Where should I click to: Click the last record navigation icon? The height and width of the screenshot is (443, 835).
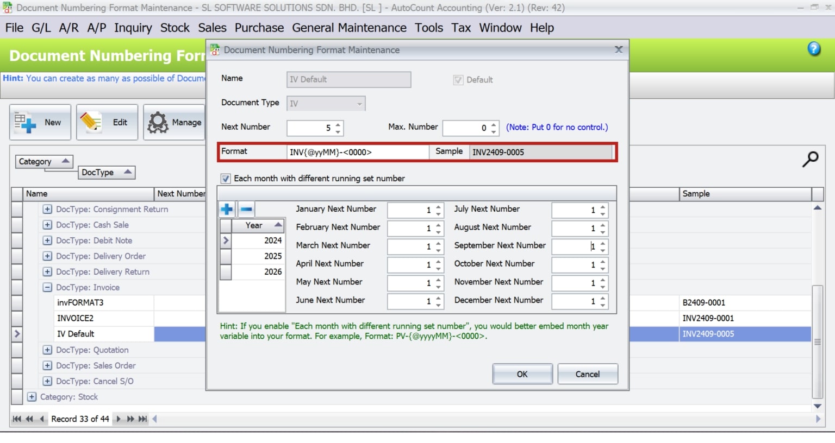tap(142, 419)
